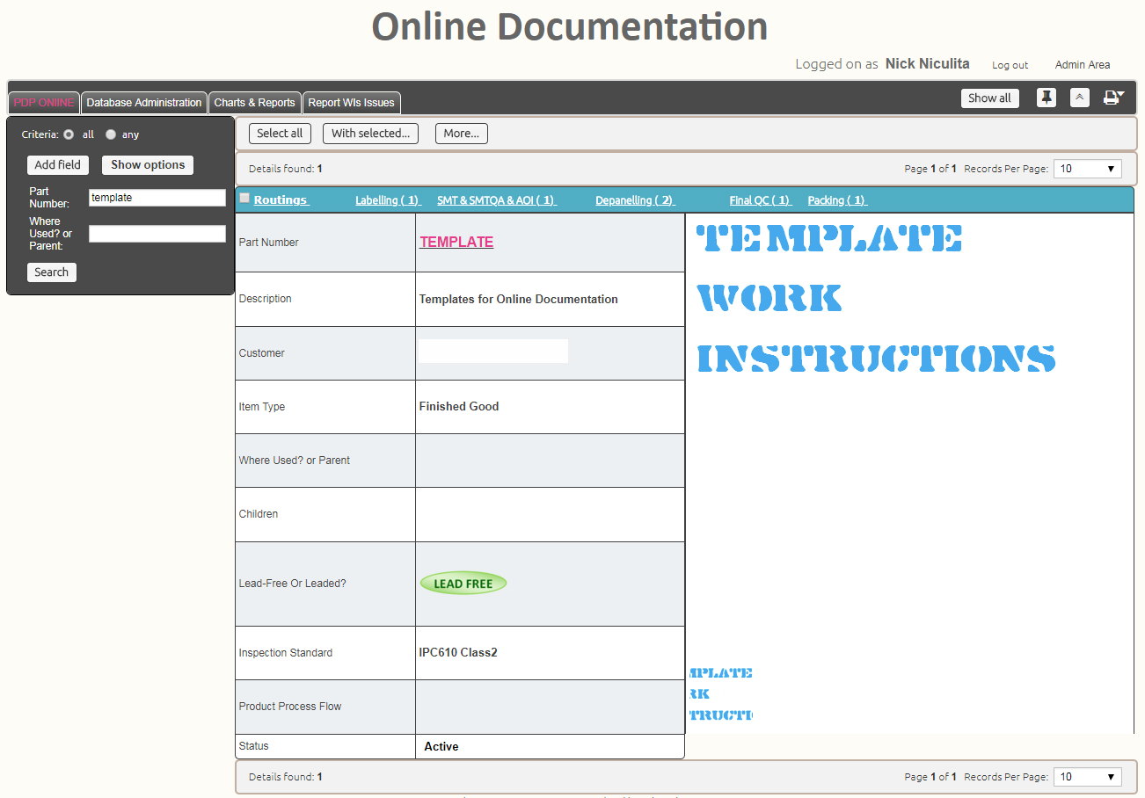Open bottom Records Per Page dropdown
Screen dimensions: 1145x798
pyautogui.click(x=1087, y=777)
